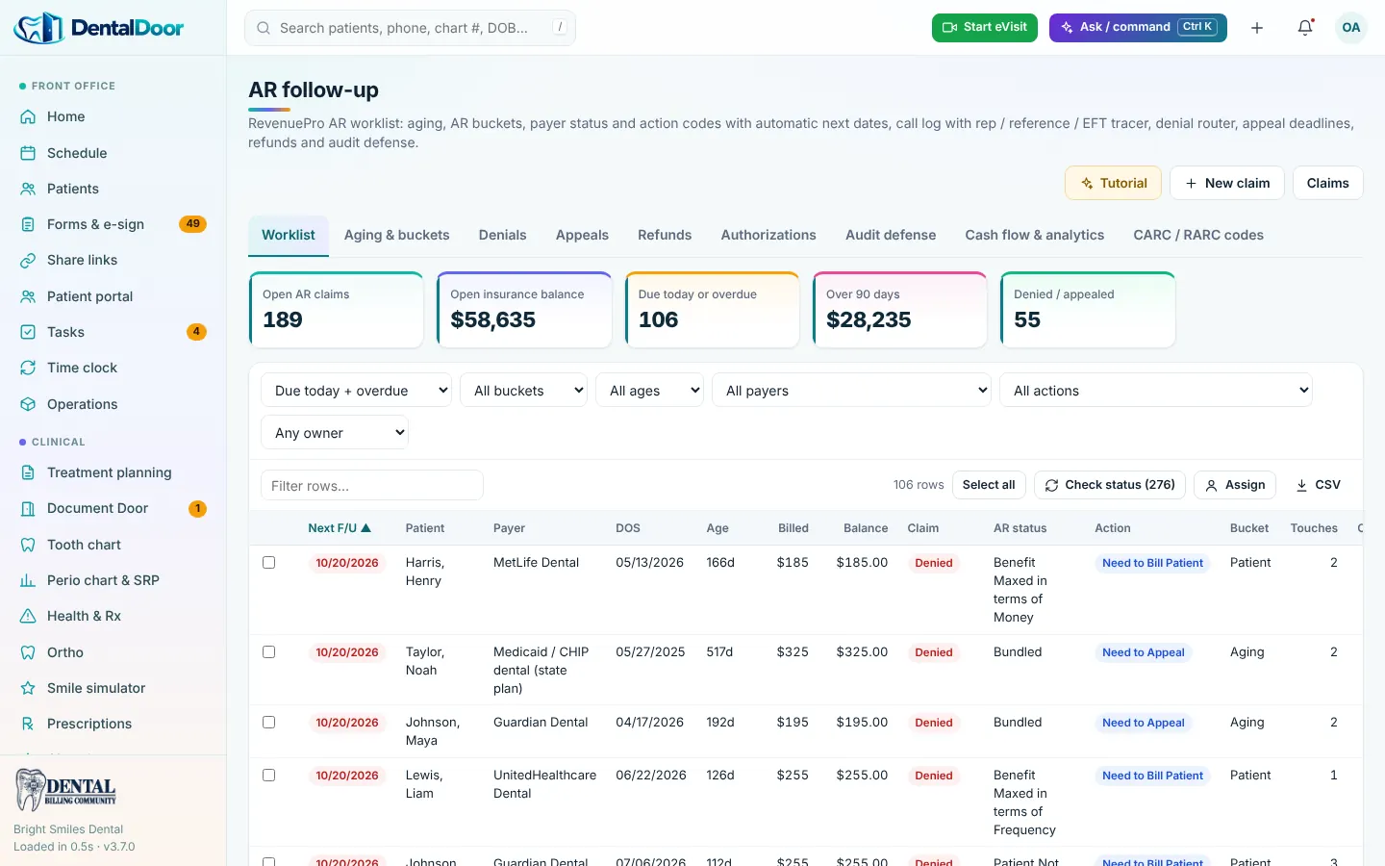Switch to Aging & buckets tab
This screenshot has width=1385, height=866.
396,235
